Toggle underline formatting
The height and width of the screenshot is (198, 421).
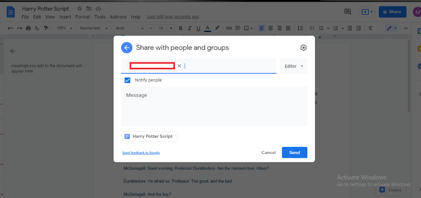(x=198, y=28)
